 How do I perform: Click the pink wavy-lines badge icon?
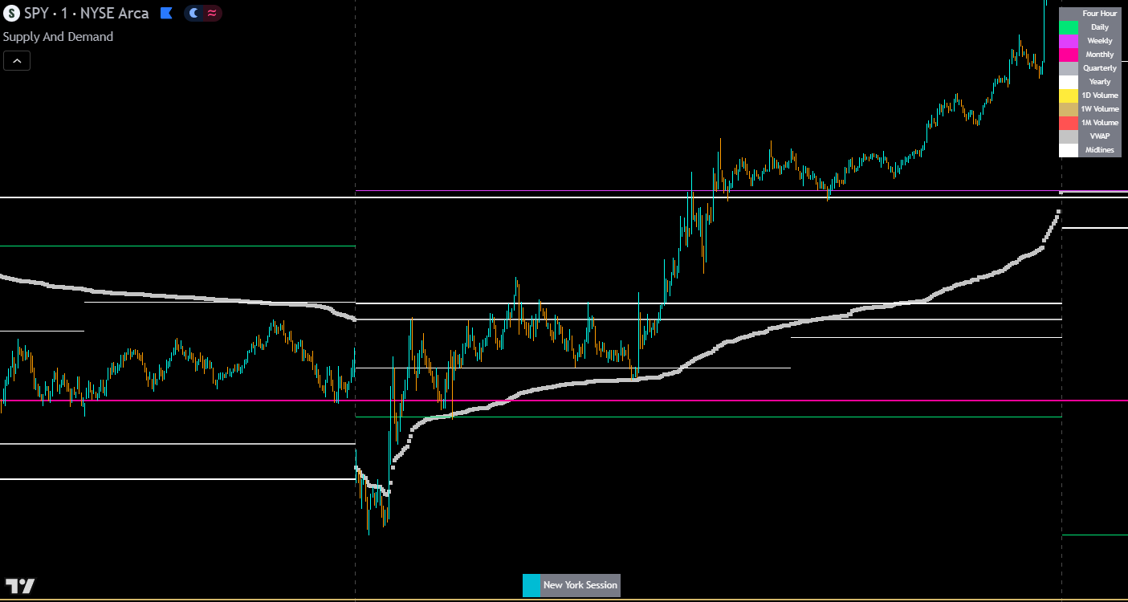(211, 13)
